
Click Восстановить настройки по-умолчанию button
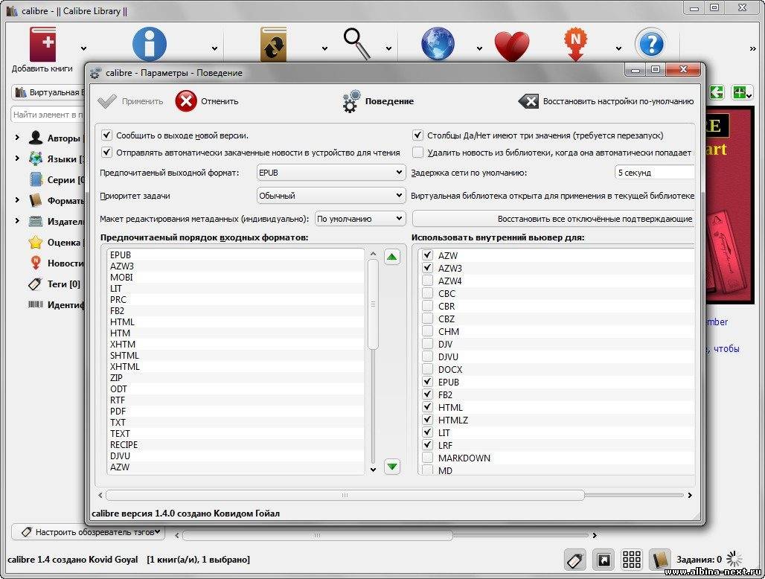pos(606,101)
